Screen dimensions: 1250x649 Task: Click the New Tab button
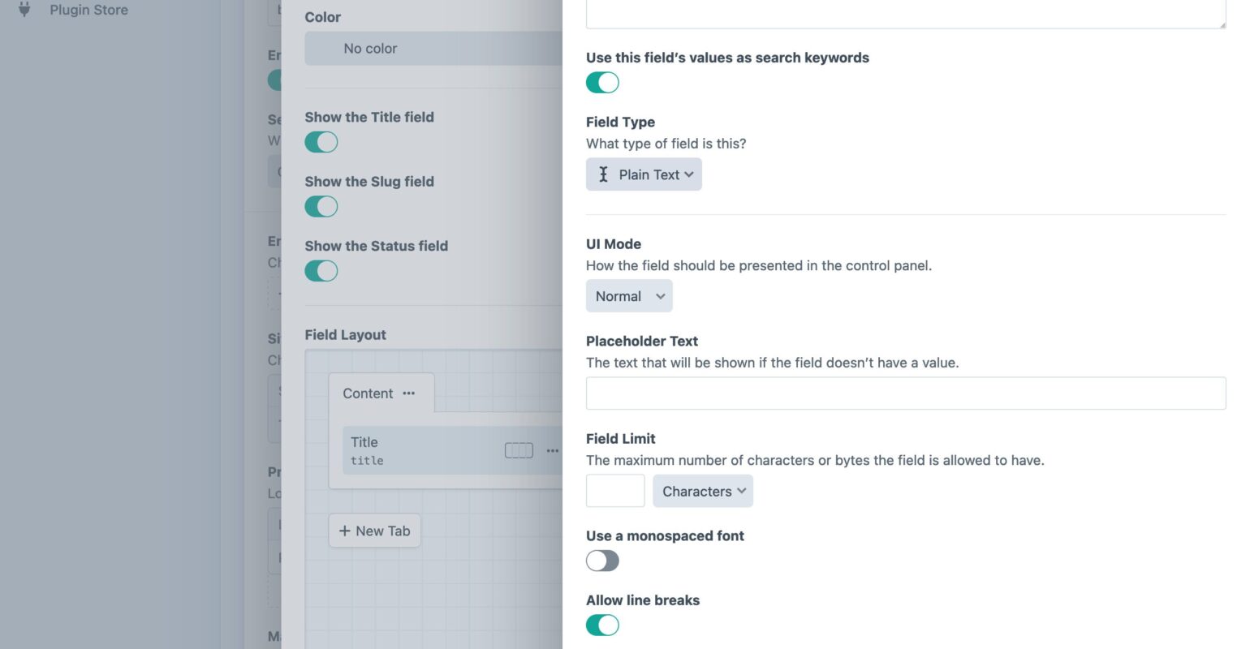[375, 531]
